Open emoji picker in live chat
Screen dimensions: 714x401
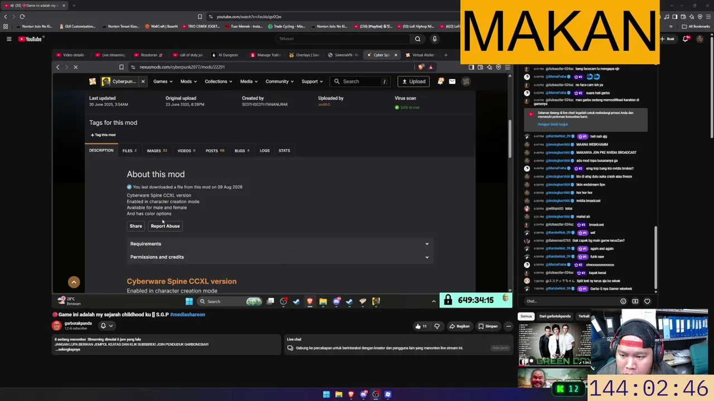[x=623, y=301]
